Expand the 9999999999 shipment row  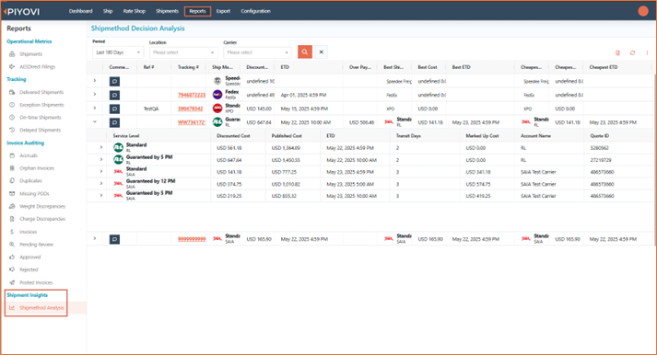(95, 238)
